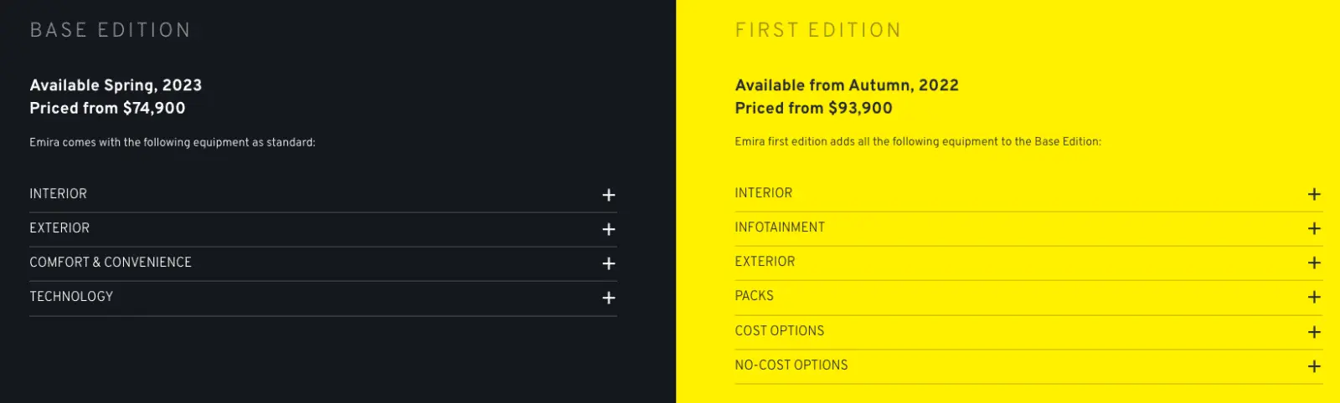Screen dimensions: 1340x403
Task: Click plus icon next to Technology
Action: coord(609,298)
